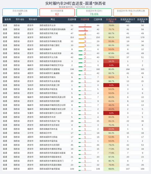Click the 应揽单量 value 194

pyautogui.click(x=72, y=69)
